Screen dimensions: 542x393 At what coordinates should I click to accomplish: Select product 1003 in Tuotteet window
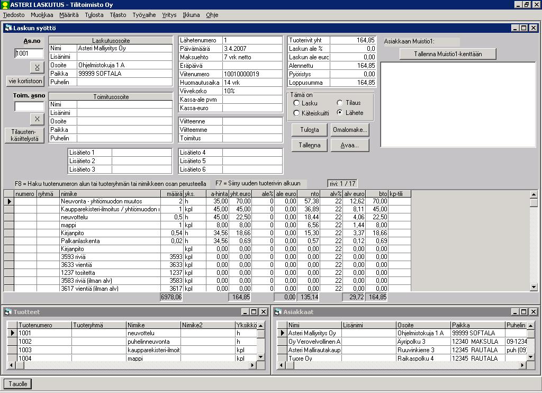137,350
